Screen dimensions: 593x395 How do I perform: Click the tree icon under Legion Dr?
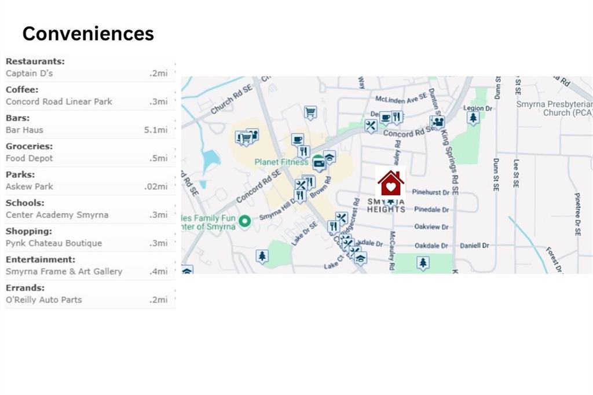point(473,118)
